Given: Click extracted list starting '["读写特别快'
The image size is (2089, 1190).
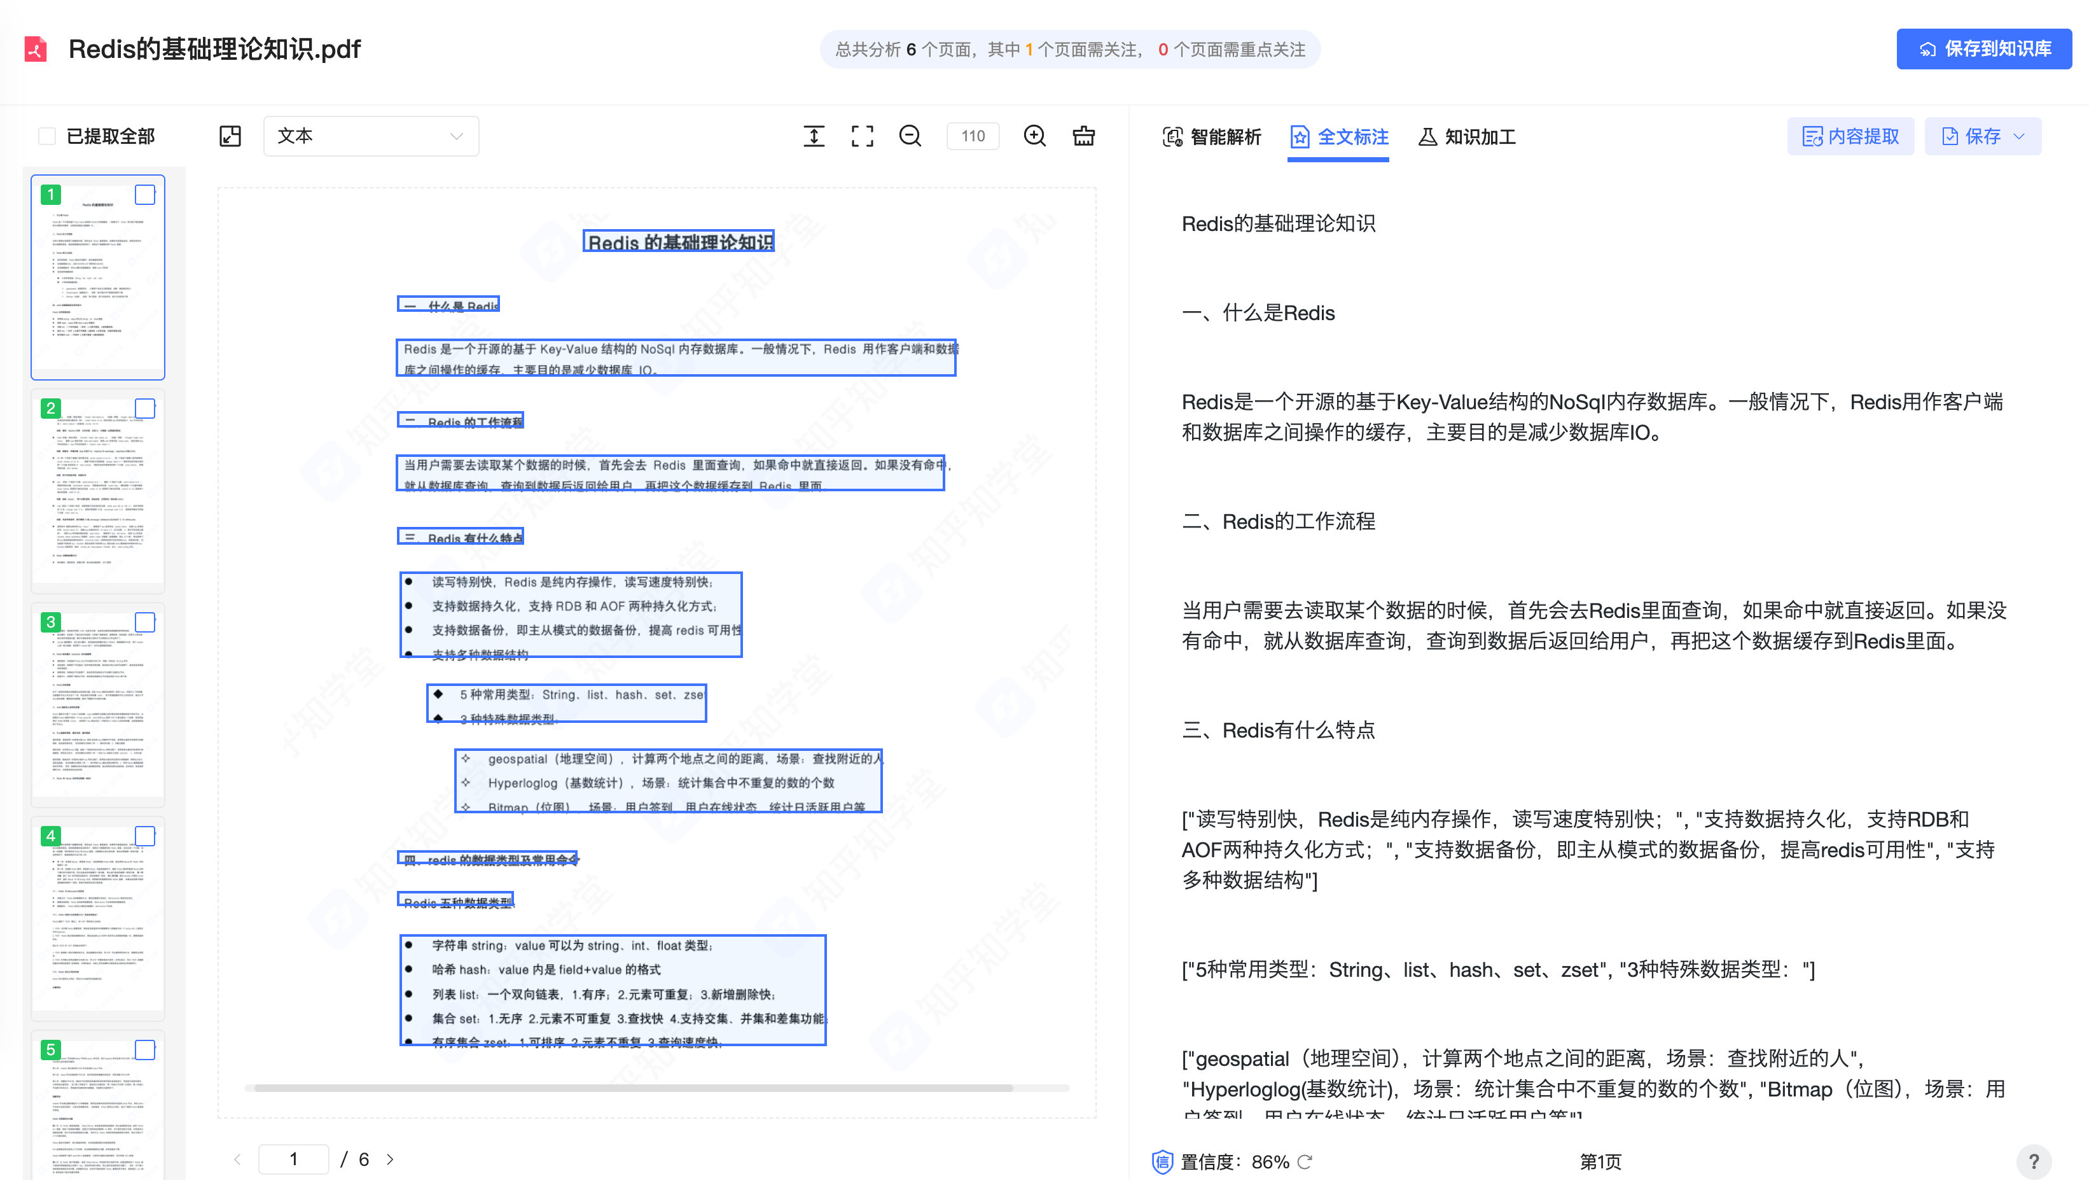Looking at the screenshot, I should (1588, 849).
